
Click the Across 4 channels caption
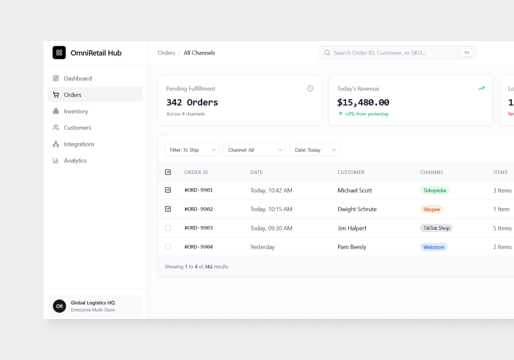pyautogui.click(x=186, y=114)
